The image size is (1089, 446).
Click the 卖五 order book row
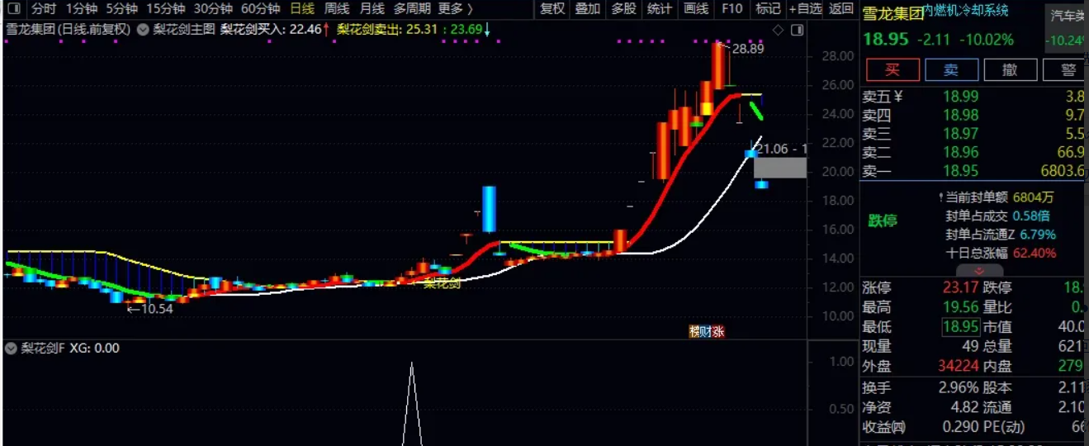[974, 97]
